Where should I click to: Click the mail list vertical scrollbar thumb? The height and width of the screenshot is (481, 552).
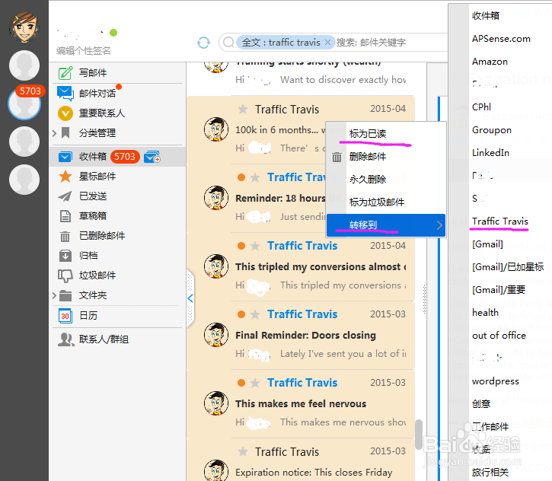coord(418,435)
